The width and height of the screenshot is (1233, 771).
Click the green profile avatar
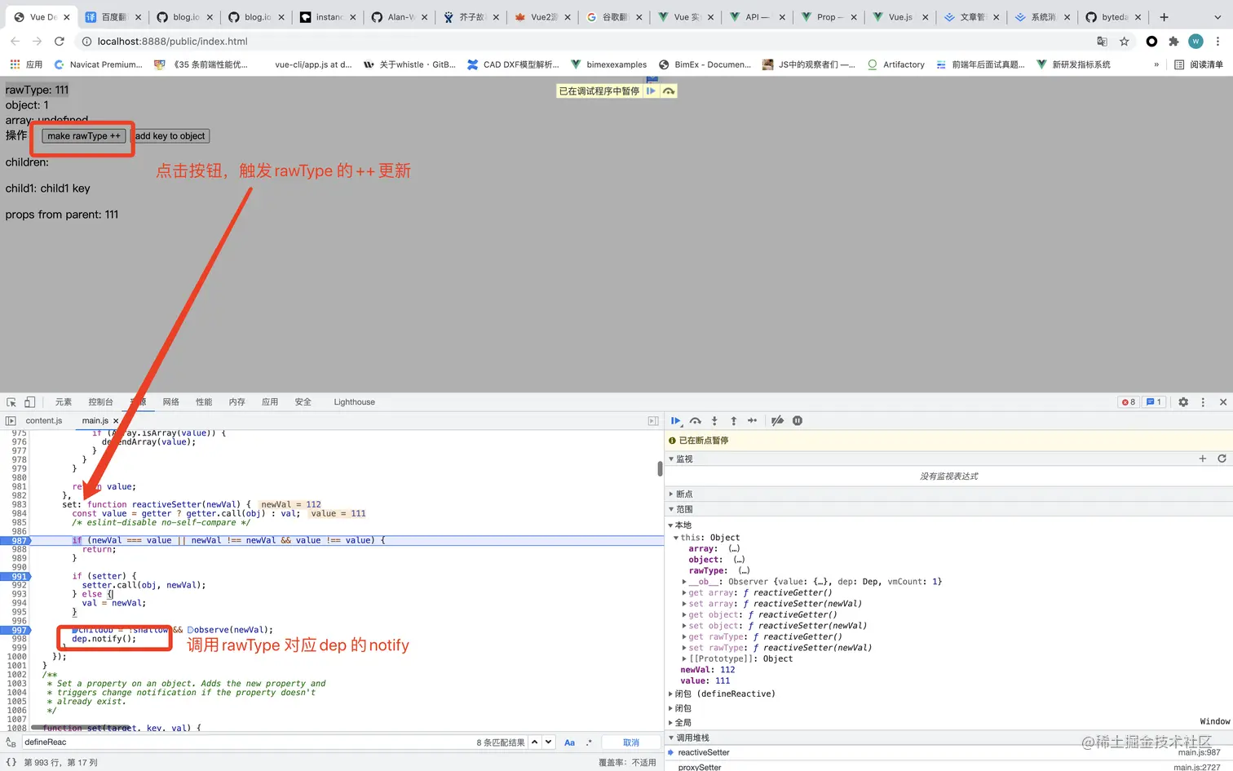click(x=1195, y=41)
